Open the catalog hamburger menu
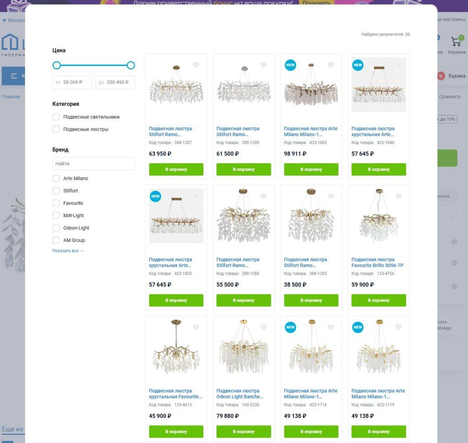468x443 pixels. [x=14, y=76]
